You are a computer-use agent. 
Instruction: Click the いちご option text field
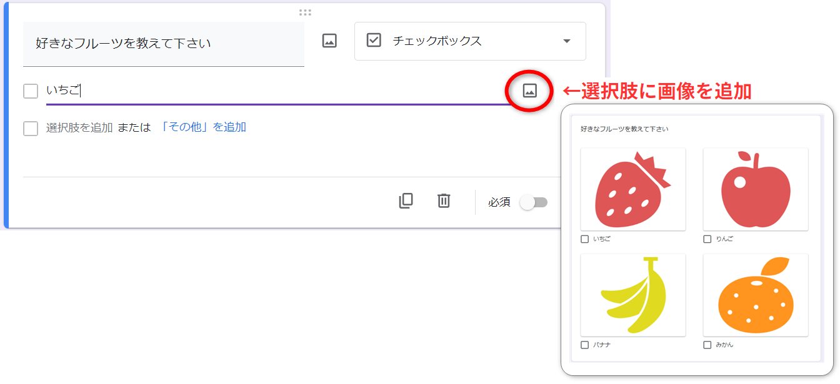(x=275, y=91)
